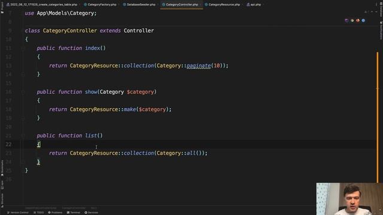Open the Bookmarks sidebar panel
383x215 pixels.
(2, 168)
